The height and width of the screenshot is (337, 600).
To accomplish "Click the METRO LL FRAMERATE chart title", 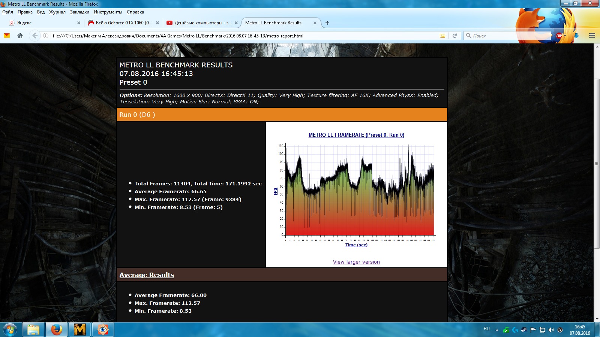I will [x=356, y=135].
